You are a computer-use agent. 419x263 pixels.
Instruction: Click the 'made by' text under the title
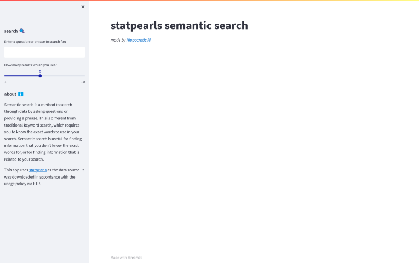click(x=118, y=40)
